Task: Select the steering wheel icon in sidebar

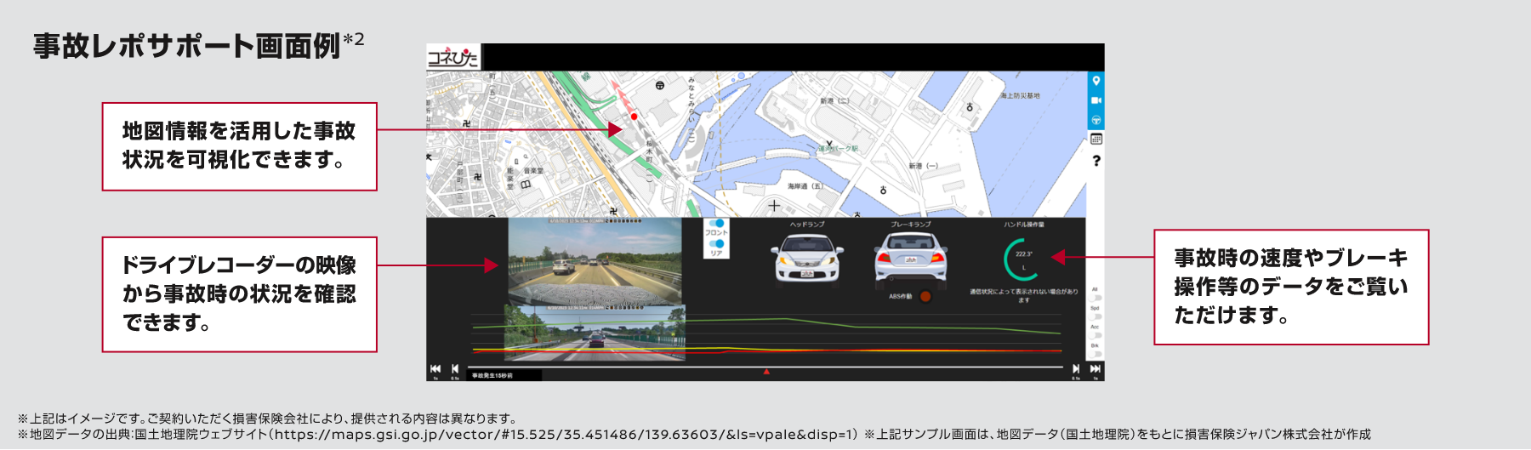Action: 1096,120
